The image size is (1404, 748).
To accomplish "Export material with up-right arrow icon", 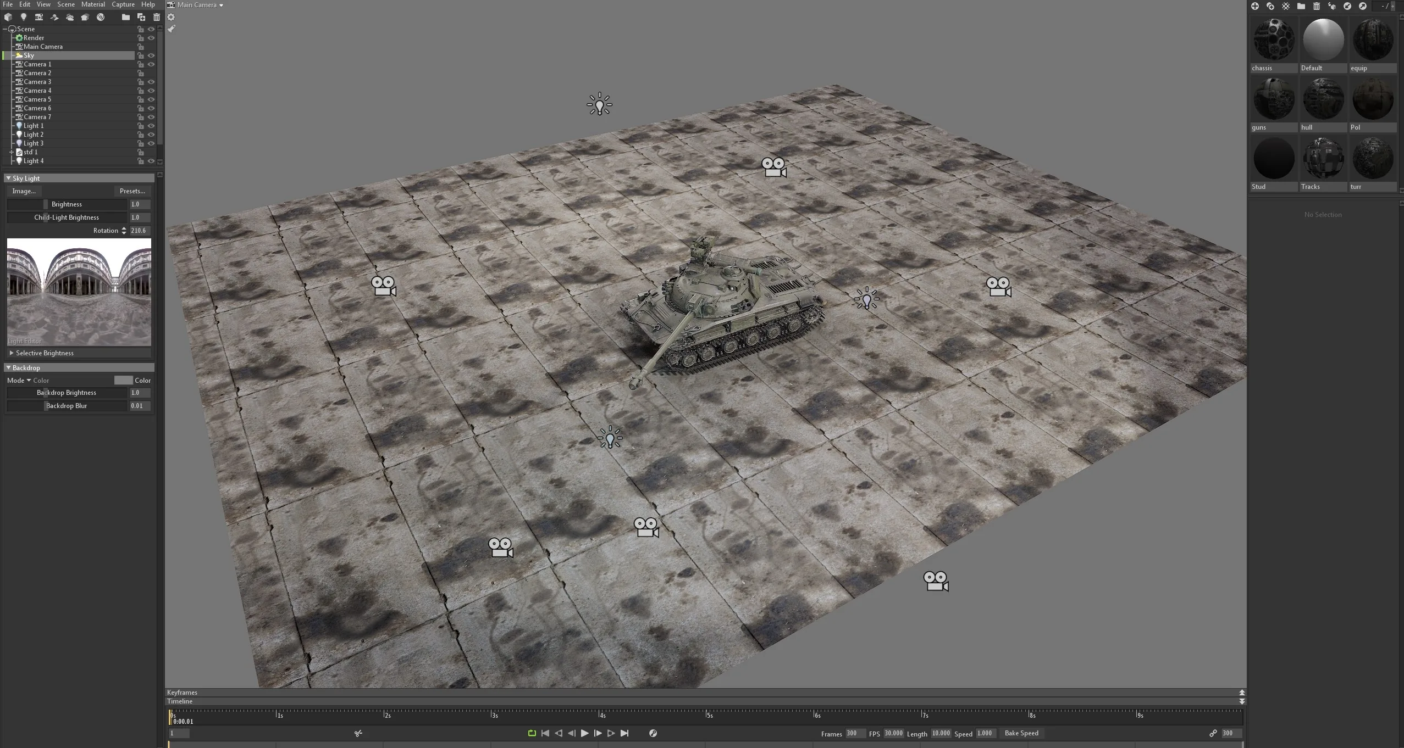I will [x=1363, y=6].
